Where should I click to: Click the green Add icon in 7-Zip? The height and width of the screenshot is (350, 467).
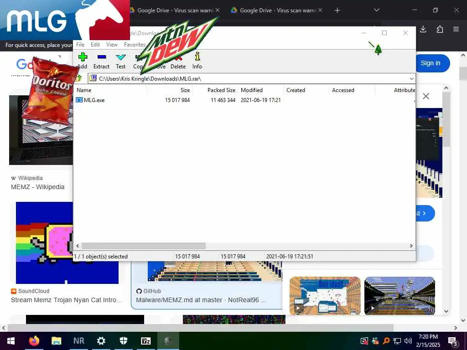click(83, 57)
